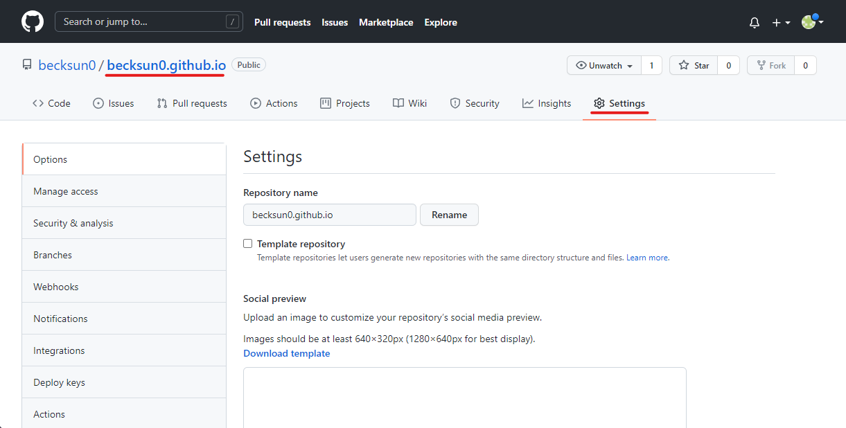The image size is (846, 428).
Task: Open the becksun0.github.io repository link
Action: coord(166,65)
